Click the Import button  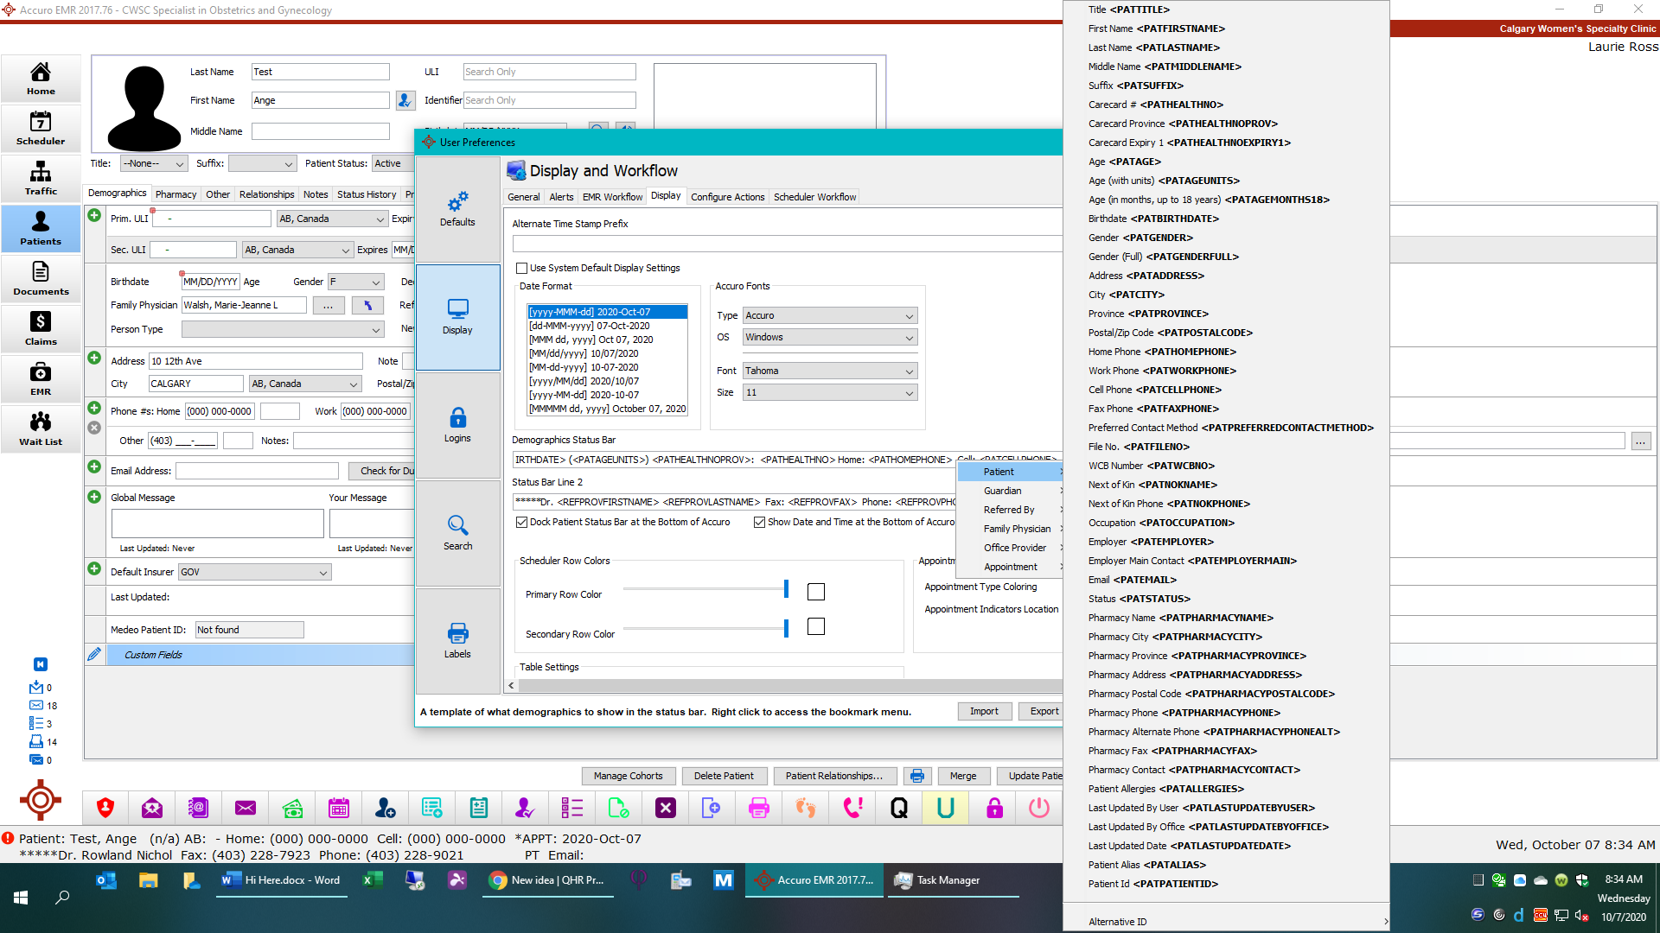click(x=984, y=711)
